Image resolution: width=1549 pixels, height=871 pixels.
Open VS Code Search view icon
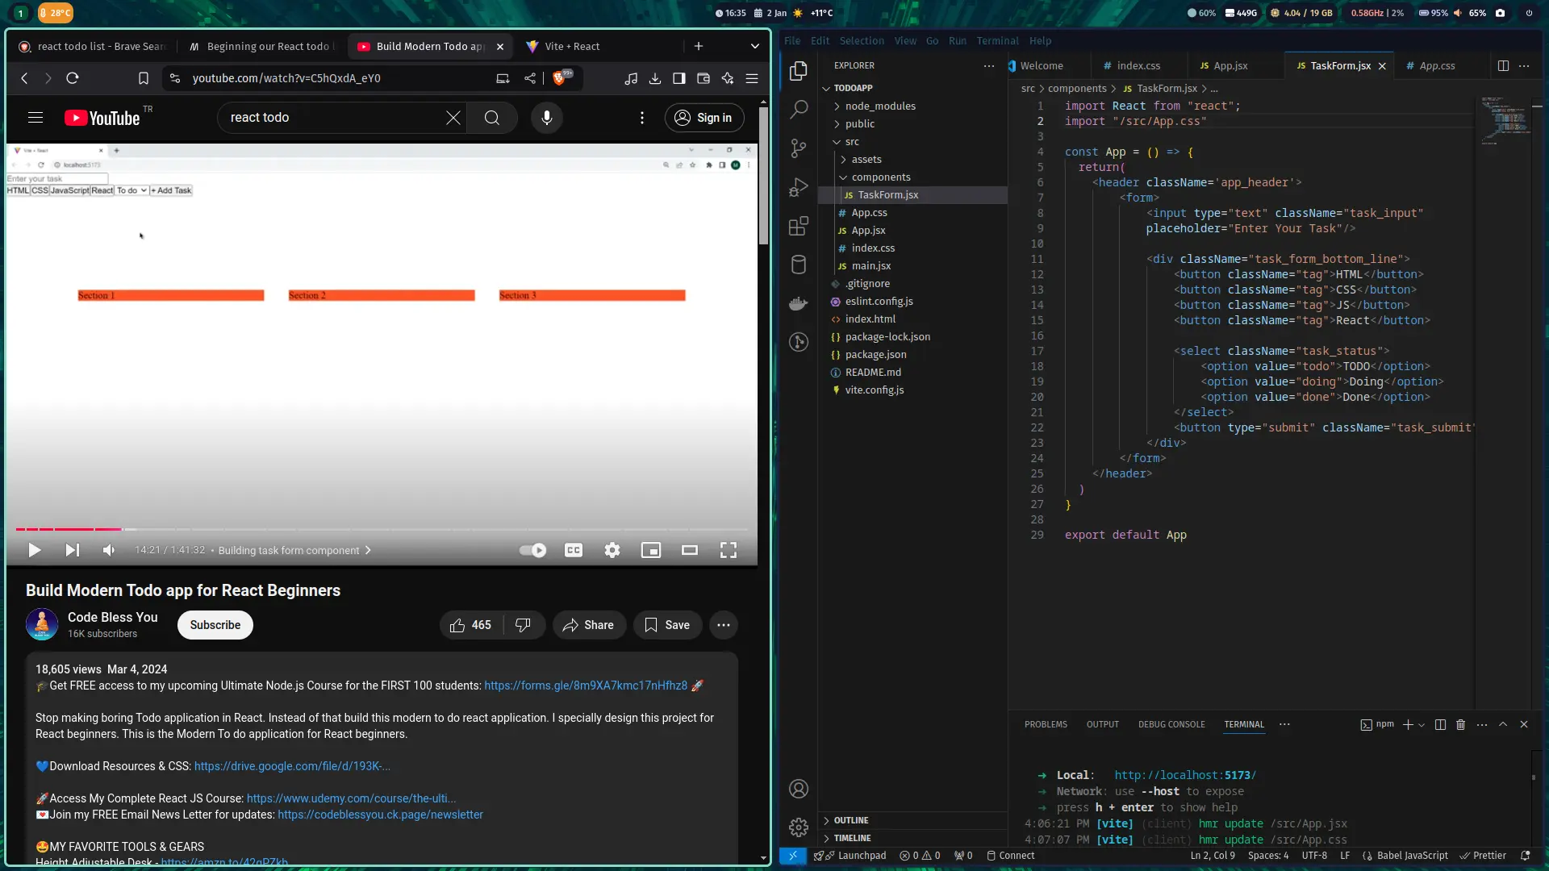click(799, 109)
